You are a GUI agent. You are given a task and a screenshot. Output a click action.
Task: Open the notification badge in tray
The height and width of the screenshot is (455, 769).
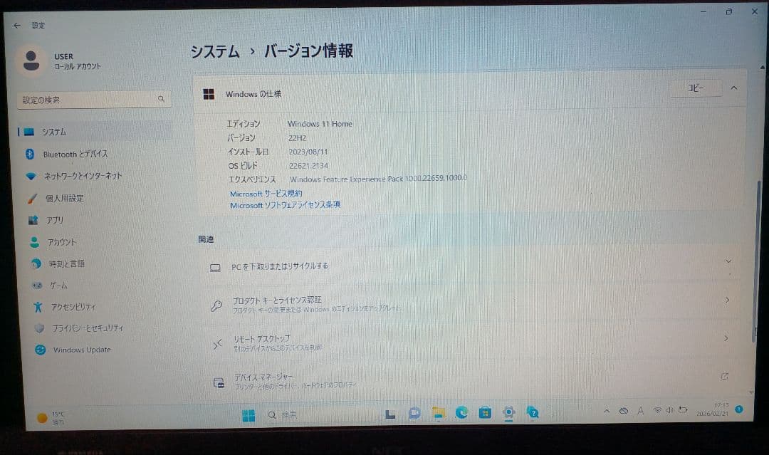[739, 409]
